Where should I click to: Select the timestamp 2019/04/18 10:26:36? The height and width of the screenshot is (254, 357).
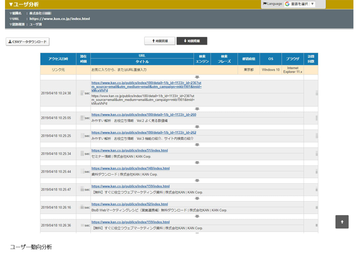click(56, 226)
